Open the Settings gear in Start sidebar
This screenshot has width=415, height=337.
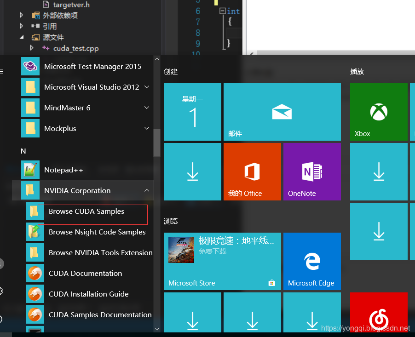1,291
